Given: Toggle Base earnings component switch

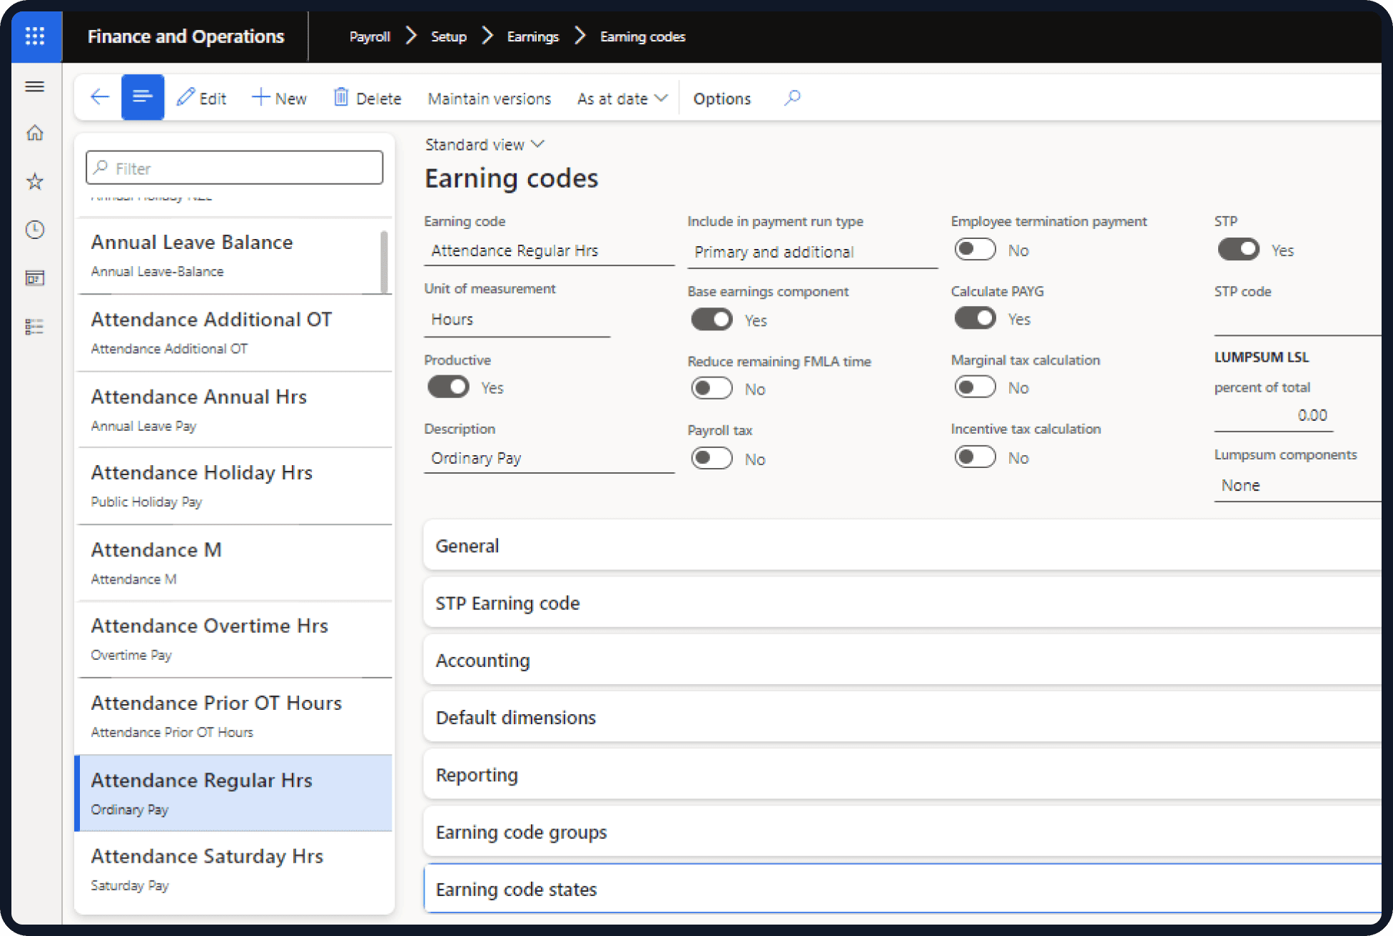Looking at the screenshot, I should pos(711,320).
